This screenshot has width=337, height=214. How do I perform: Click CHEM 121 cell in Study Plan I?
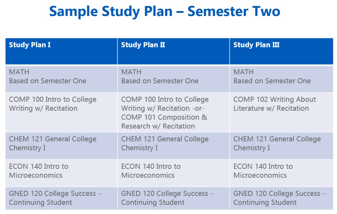[x=53, y=143]
